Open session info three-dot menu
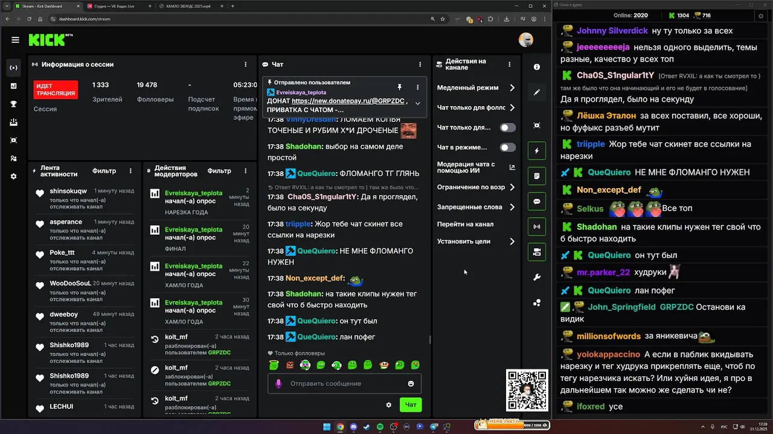The height and width of the screenshot is (434, 773). tap(245, 64)
